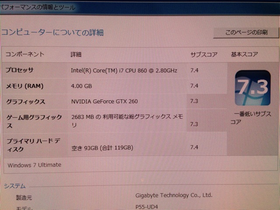
Task: Select the 詳細 column header
Action: tap(76, 54)
